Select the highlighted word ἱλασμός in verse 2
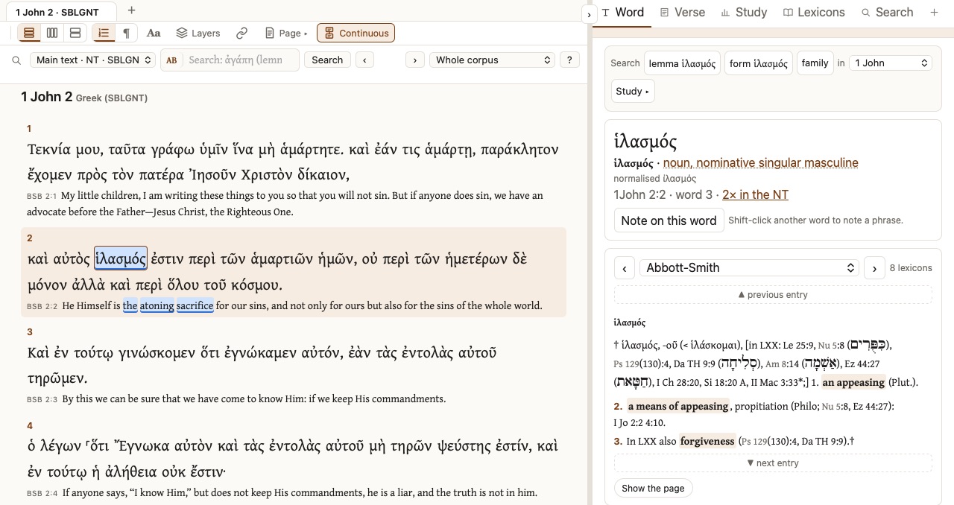Viewport: 954px width, 505px height. pyautogui.click(x=120, y=258)
